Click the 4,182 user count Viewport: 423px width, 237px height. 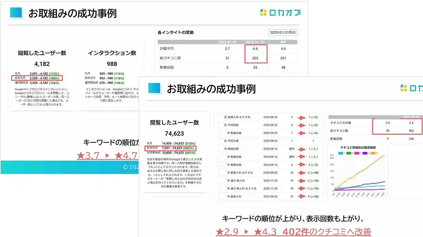pos(42,64)
